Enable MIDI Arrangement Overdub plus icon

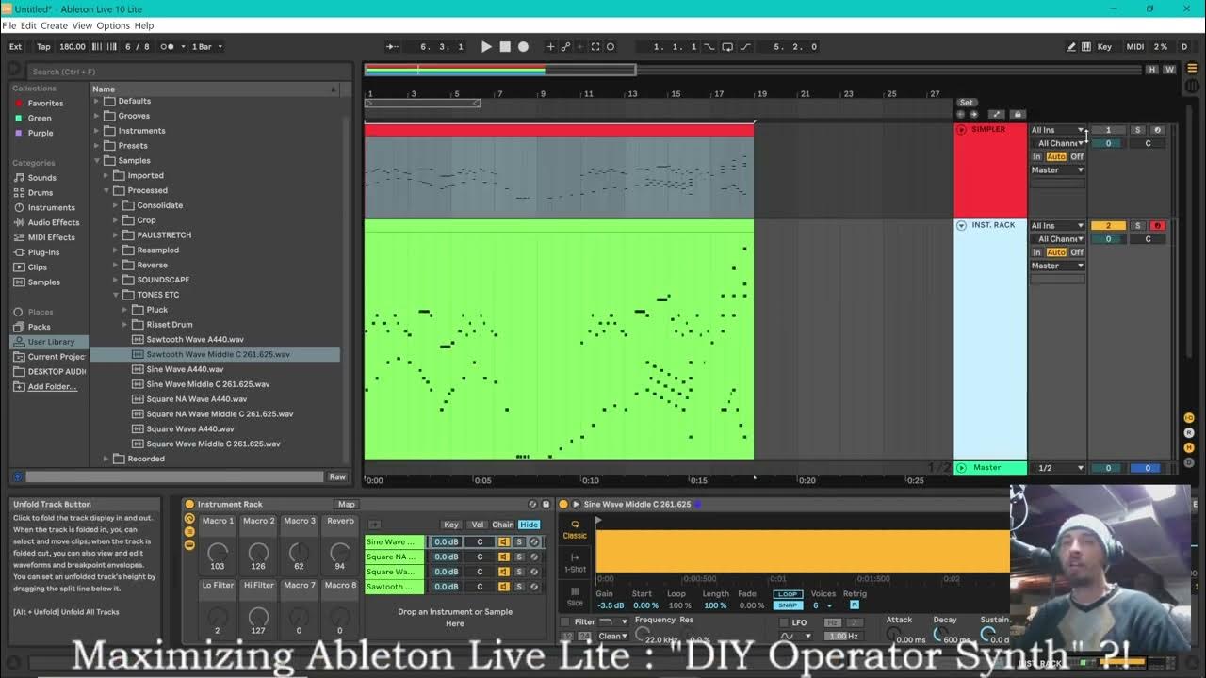551,46
